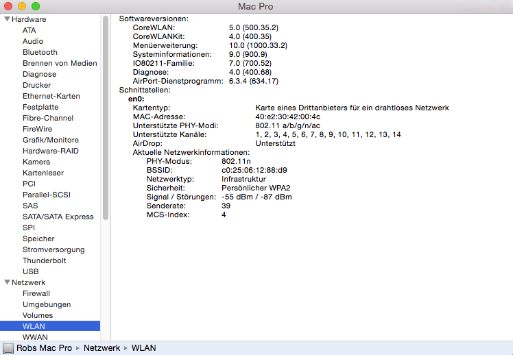Click the Senderate value 39
The image size is (513, 355).
click(226, 206)
